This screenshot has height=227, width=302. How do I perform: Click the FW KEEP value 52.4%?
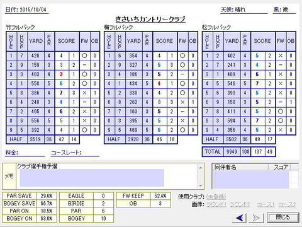pyautogui.click(x=160, y=196)
